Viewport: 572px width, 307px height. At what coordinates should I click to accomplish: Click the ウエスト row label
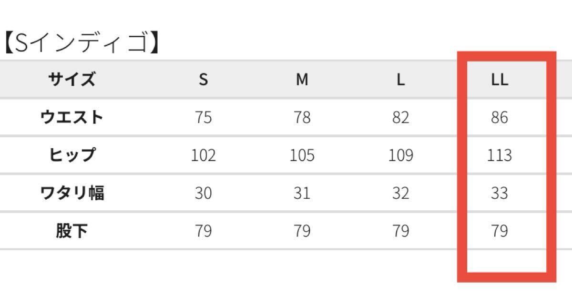click(72, 117)
